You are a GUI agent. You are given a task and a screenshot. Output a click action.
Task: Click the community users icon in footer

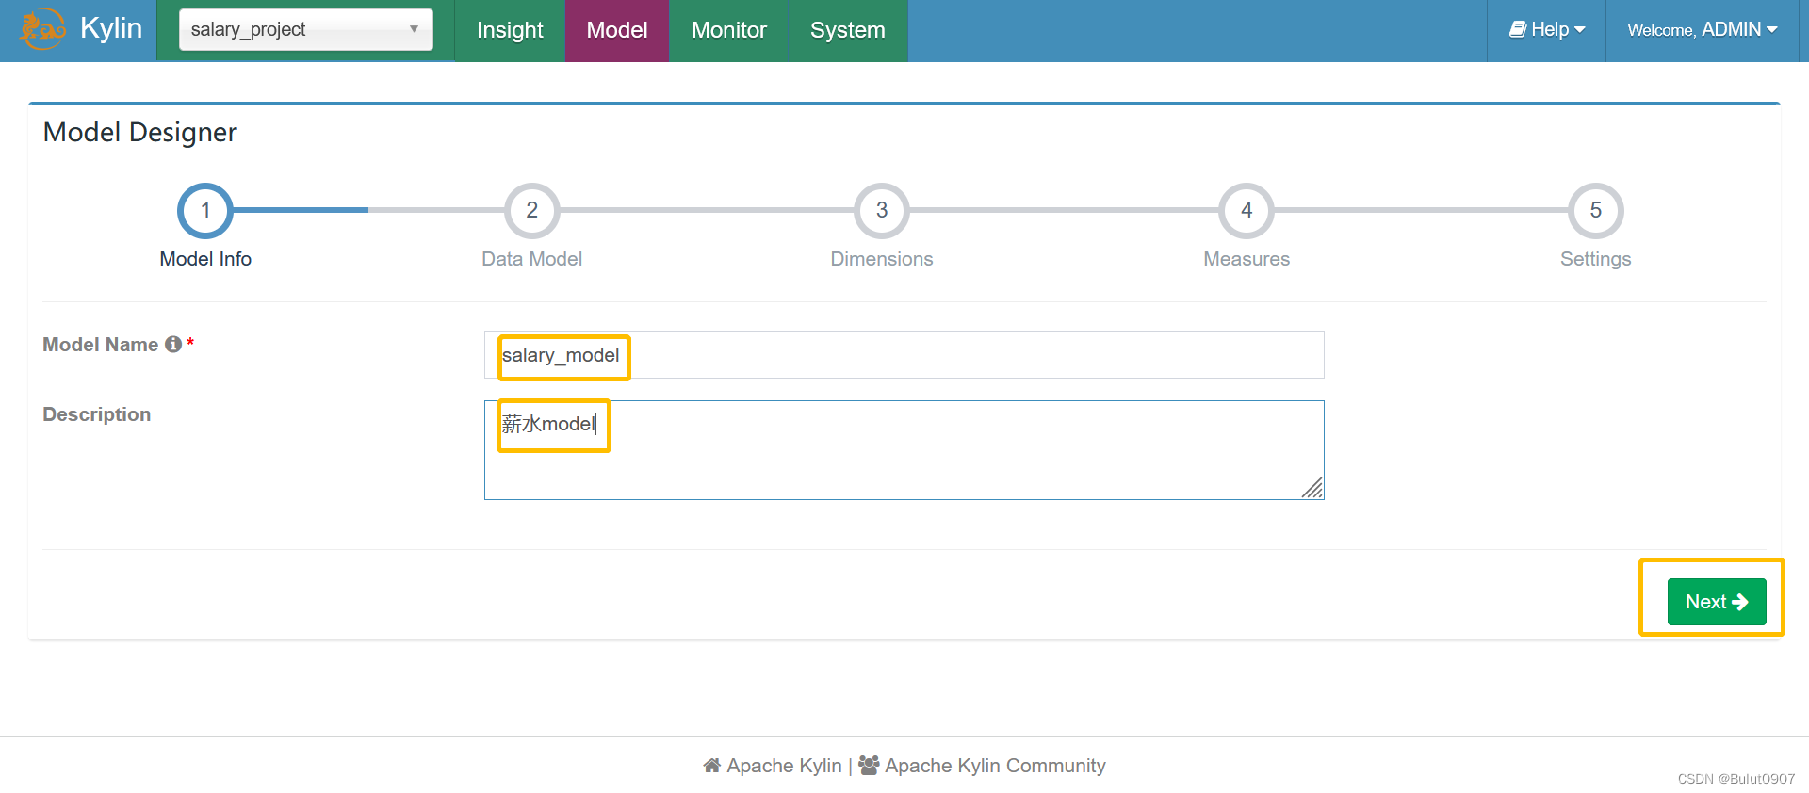coord(869,765)
